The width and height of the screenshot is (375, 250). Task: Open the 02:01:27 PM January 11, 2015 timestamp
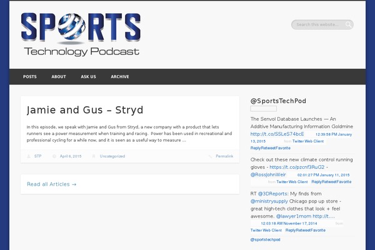tap(323, 175)
